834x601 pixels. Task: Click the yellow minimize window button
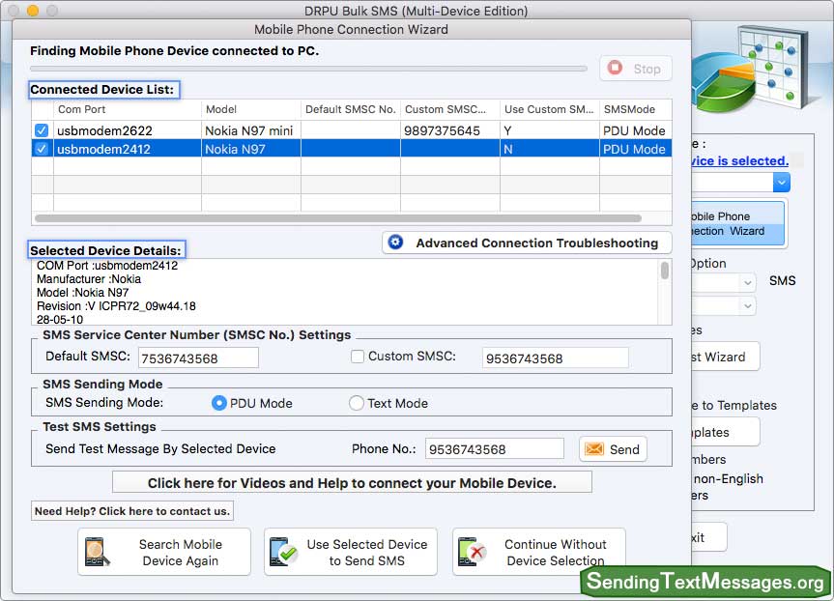33,10
